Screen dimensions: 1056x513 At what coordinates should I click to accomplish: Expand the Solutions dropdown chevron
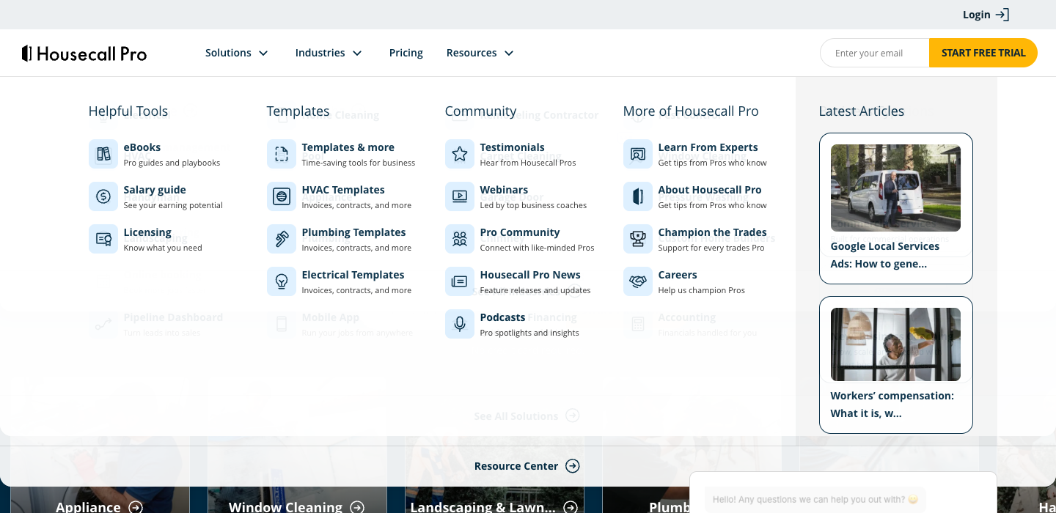(x=263, y=53)
